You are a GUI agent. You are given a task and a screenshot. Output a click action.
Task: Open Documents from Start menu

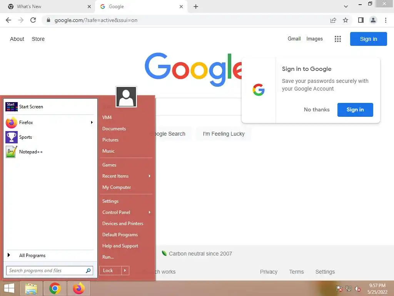coord(114,129)
